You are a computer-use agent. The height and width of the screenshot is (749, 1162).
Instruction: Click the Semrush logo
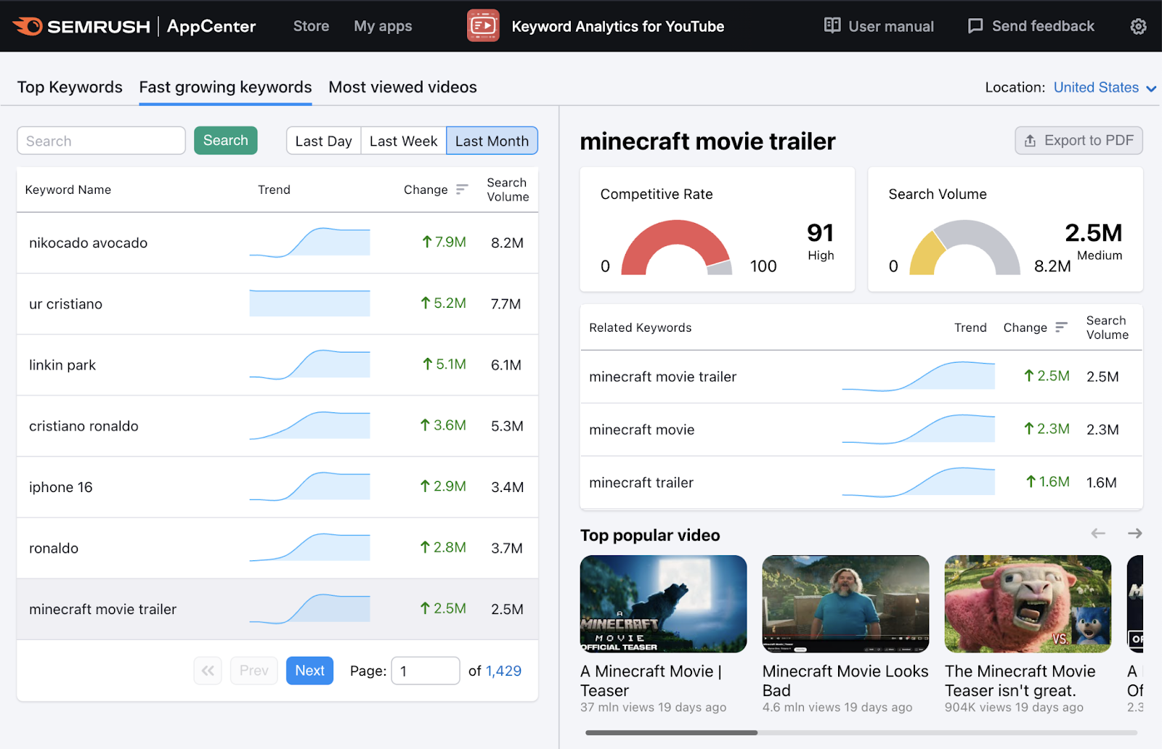pyautogui.click(x=80, y=25)
